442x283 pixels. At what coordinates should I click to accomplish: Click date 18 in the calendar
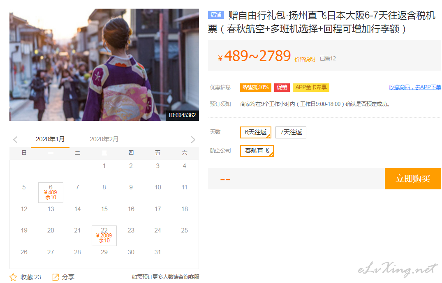[184, 209]
